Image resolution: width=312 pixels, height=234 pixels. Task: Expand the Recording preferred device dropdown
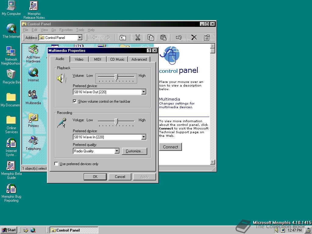tap(144, 137)
